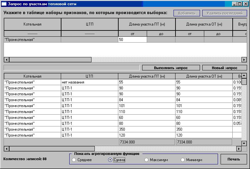This screenshot has width=250, height=169.
Task: Choose the 'Максимум' radio button
Action: [x=147, y=160]
